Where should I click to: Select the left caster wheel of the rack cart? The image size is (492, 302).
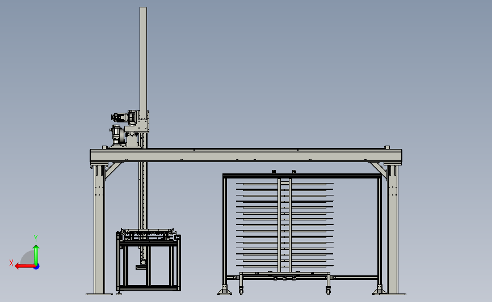coord(241,291)
